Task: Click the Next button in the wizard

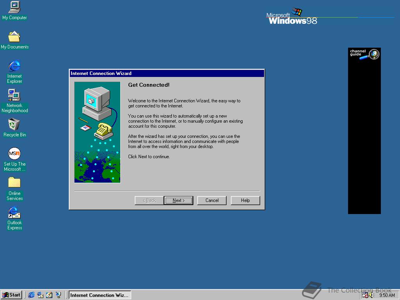Action: (178, 200)
